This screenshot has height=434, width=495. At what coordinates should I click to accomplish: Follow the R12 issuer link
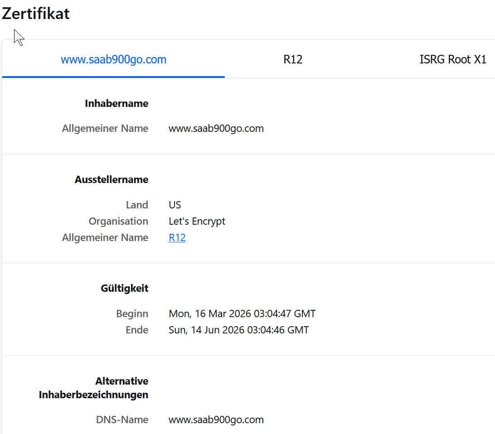177,238
